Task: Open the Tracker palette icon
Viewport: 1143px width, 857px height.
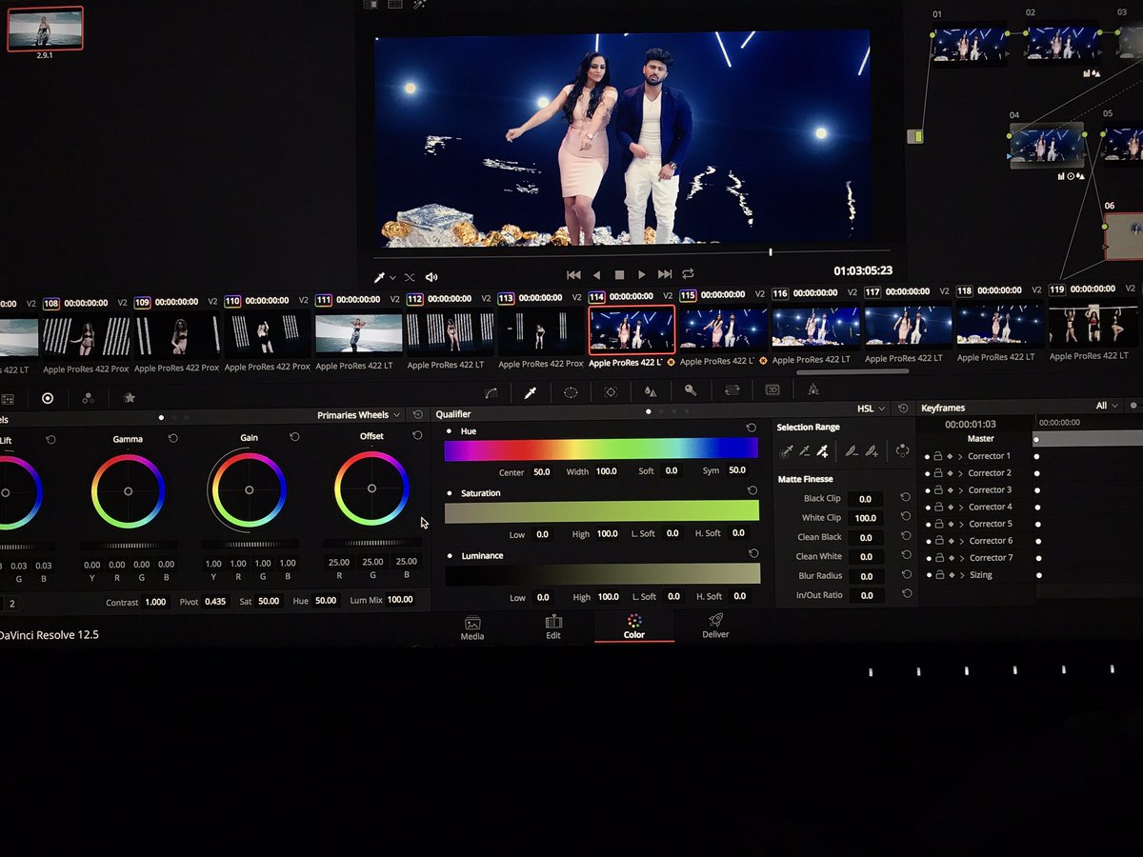Action: click(611, 391)
